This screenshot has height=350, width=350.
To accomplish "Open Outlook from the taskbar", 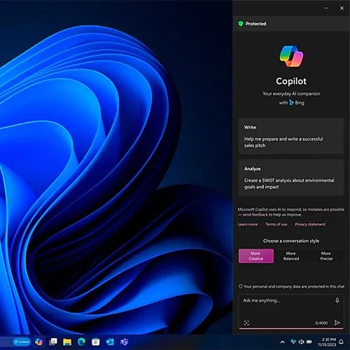I will (x=110, y=342).
